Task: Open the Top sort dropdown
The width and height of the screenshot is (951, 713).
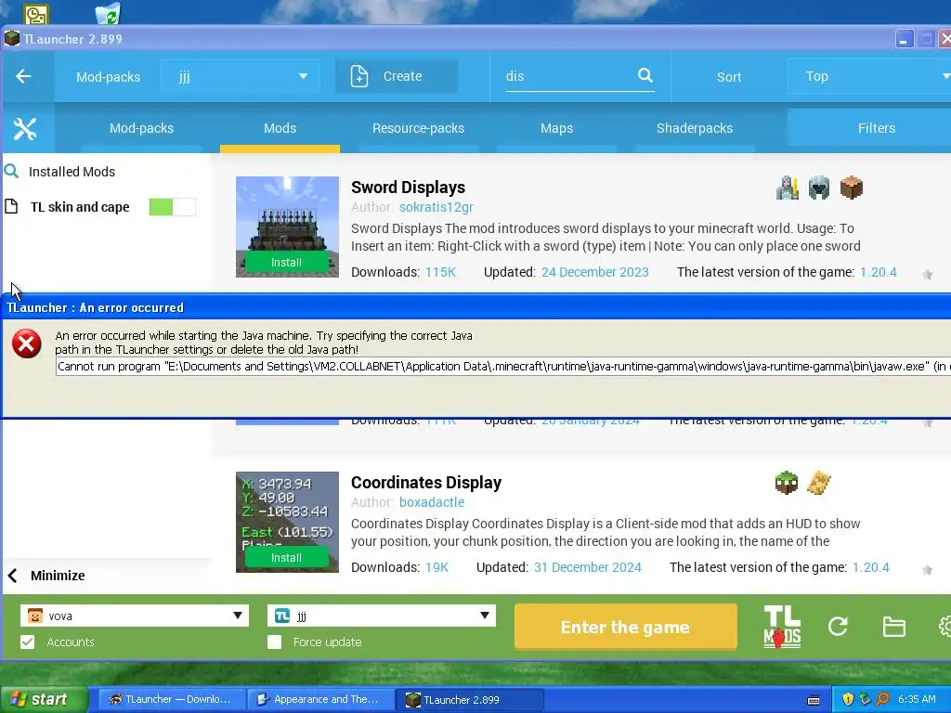Action: click(x=869, y=76)
